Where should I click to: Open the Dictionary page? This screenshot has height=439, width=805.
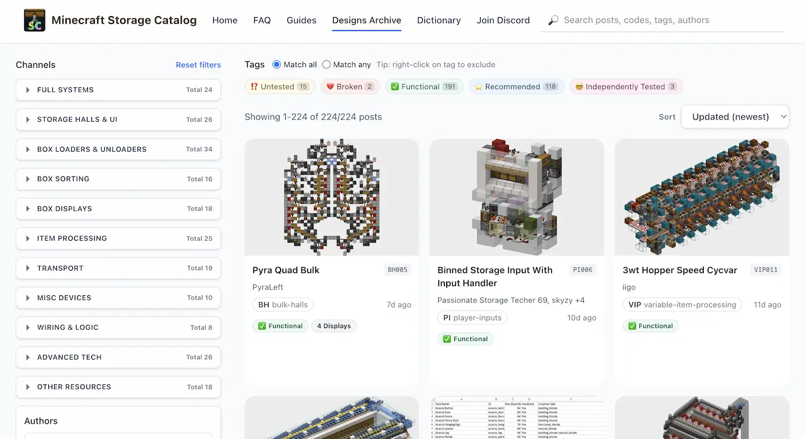[439, 20]
